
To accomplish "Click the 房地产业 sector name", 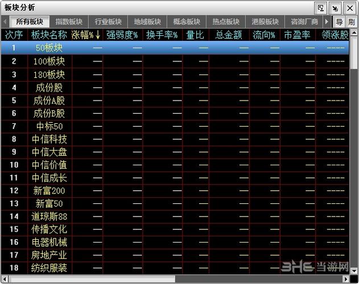I will (49, 255).
